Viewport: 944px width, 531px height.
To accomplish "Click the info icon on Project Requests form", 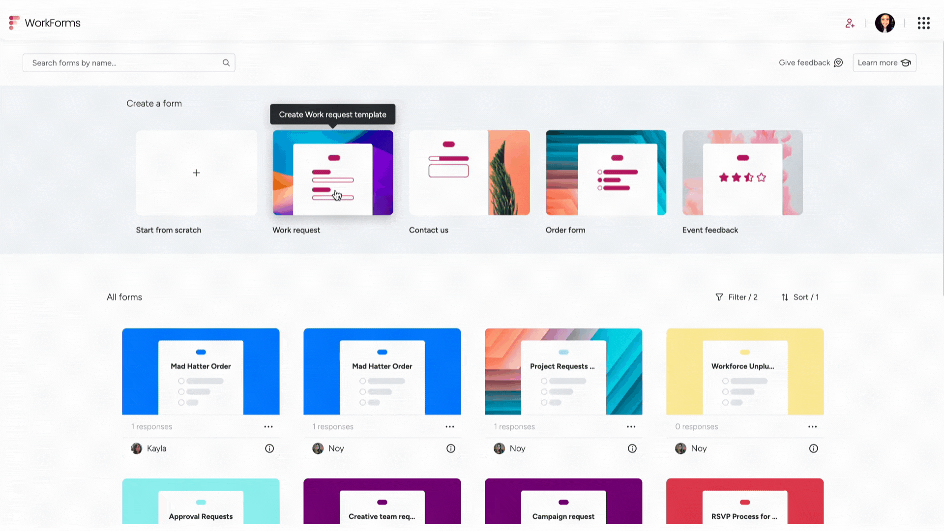I will coord(632,448).
